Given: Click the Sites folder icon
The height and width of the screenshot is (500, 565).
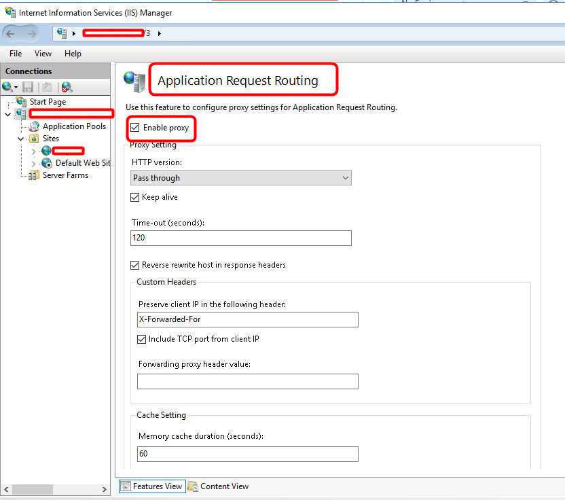Looking at the screenshot, I should click(34, 139).
